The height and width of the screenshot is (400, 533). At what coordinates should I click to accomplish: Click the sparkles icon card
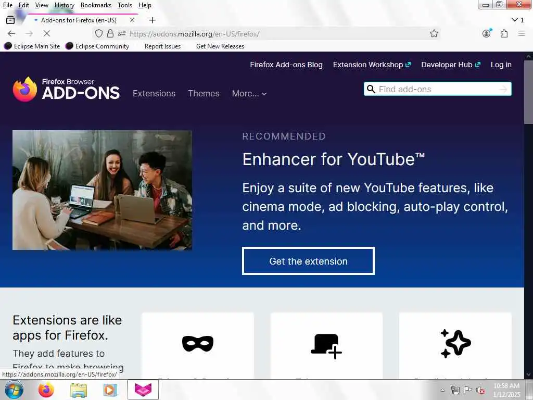point(455,345)
